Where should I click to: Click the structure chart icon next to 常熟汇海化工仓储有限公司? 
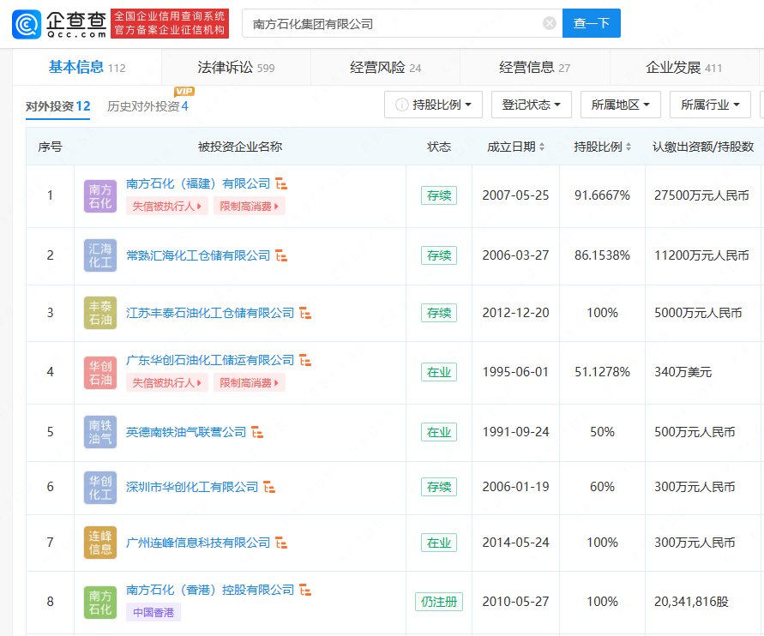281,256
